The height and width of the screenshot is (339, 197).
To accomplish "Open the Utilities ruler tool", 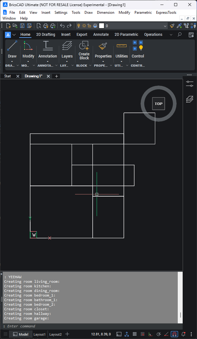I will coord(121,46).
